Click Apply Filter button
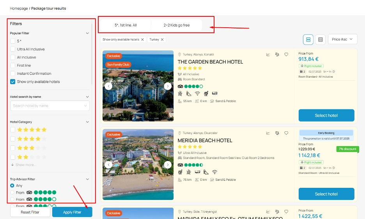Viewport: 365px width, 219px height. pyautogui.click(x=72, y=212)
